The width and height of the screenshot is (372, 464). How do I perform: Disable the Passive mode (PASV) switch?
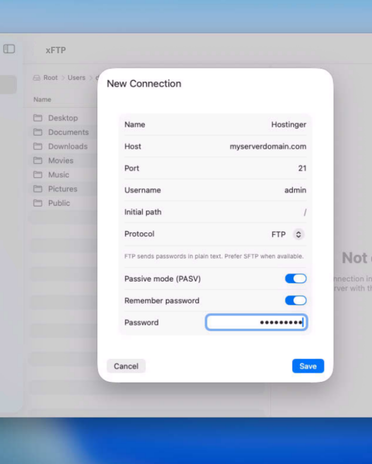coord(296,279)
